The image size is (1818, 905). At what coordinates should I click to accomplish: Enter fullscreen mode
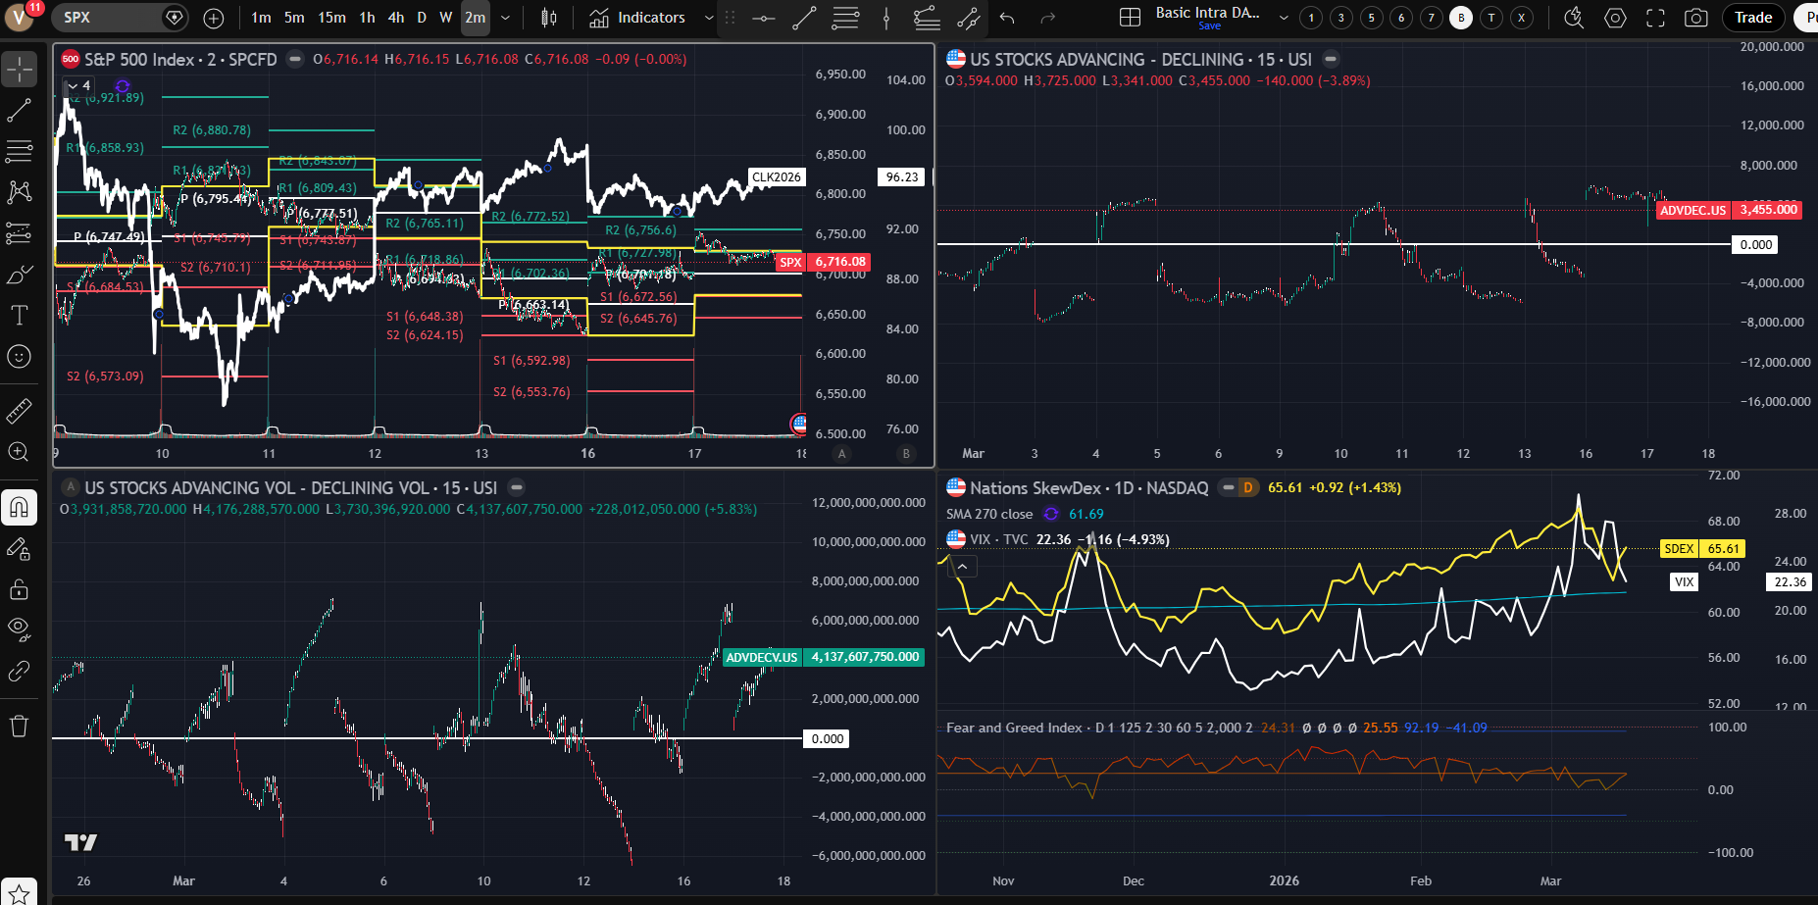[1655, 18]
